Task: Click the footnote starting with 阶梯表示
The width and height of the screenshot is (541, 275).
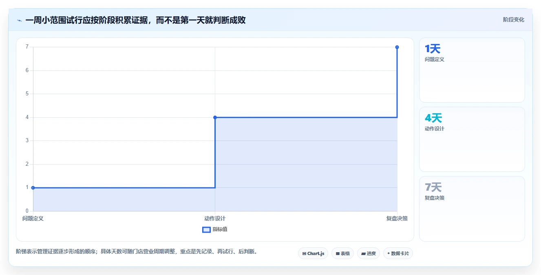Action: click(x=137, y=252)
